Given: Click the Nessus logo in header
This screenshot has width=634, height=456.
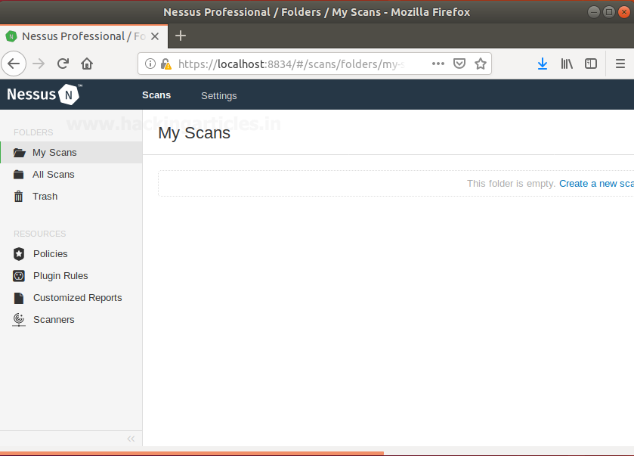Looking at the screenshot, I should pyautogui.click(x=44, y=95).
